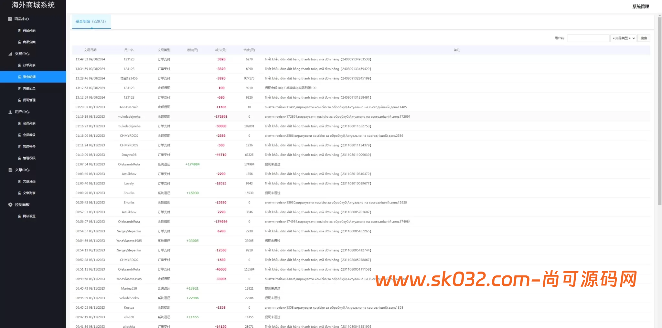Click the 文章中心 document icon

pyautogui.click(x=10, y=170)
